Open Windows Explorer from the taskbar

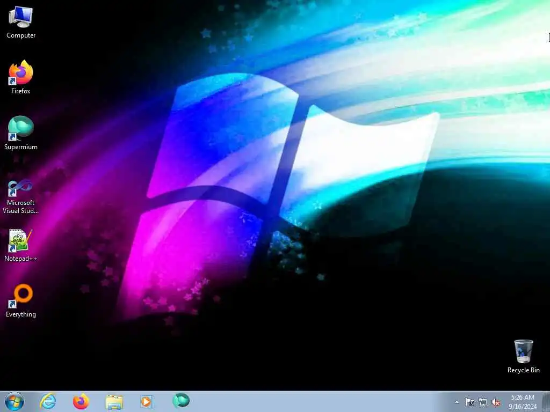[114, 402]
